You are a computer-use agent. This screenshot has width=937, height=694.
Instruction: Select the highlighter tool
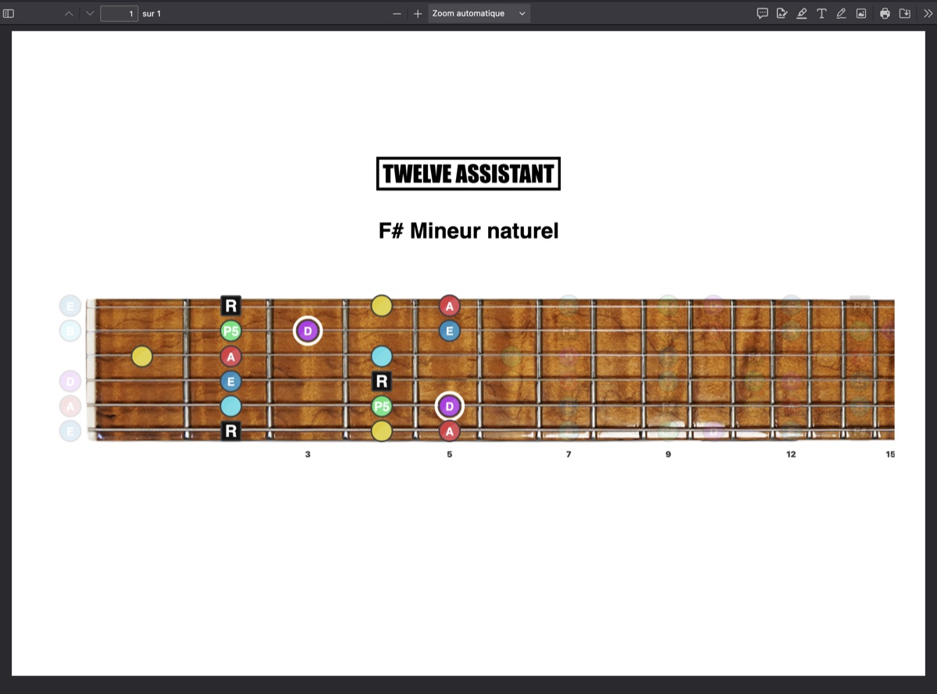point(802,13)
